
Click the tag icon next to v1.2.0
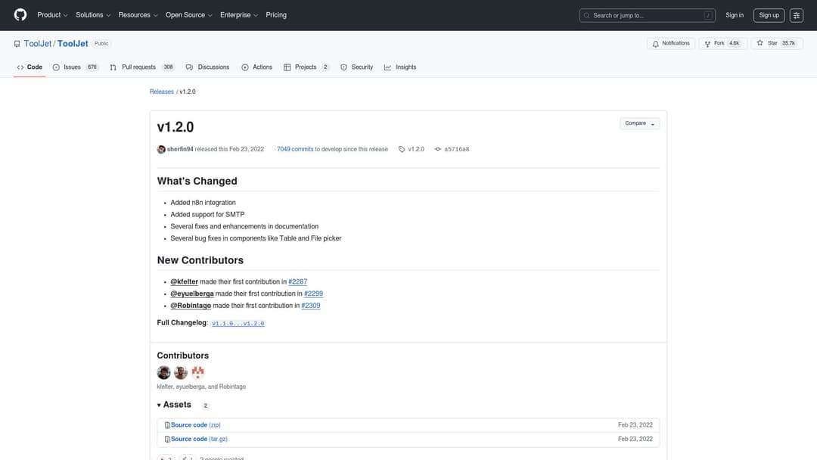tap(402, 150)
